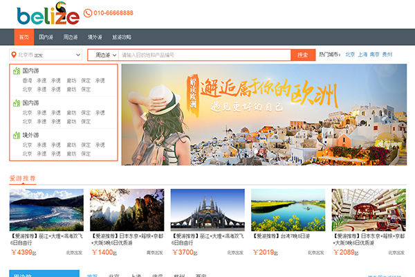Open the ¥3700 castle tour thumbnail

[207, 209]
